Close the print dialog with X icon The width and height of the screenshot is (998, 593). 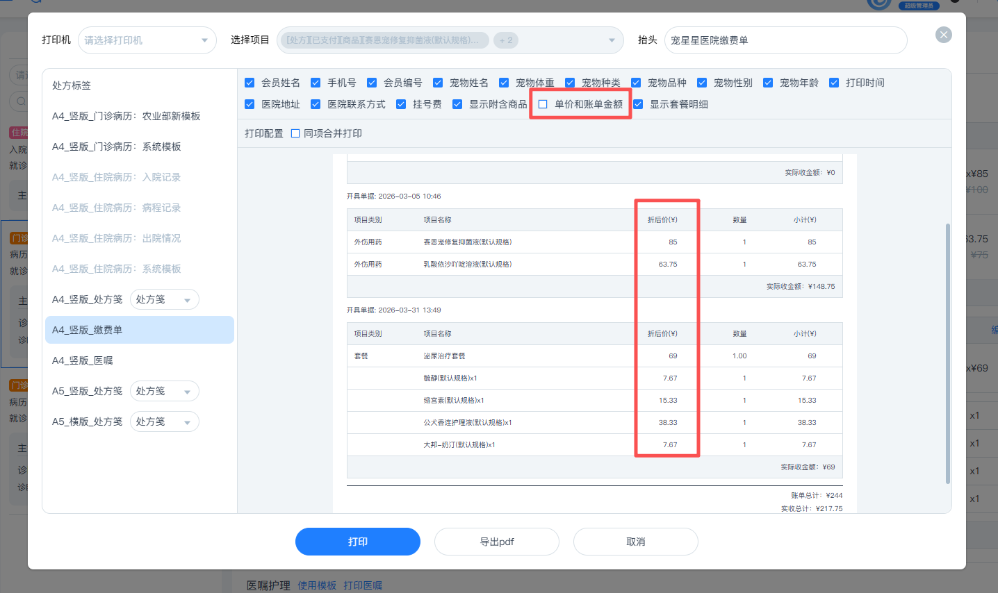tap(943, 35)
